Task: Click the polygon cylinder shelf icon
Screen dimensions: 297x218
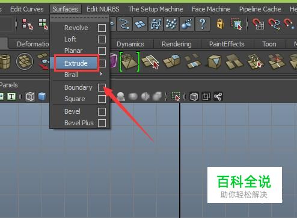Action: [x=5, y=61]
